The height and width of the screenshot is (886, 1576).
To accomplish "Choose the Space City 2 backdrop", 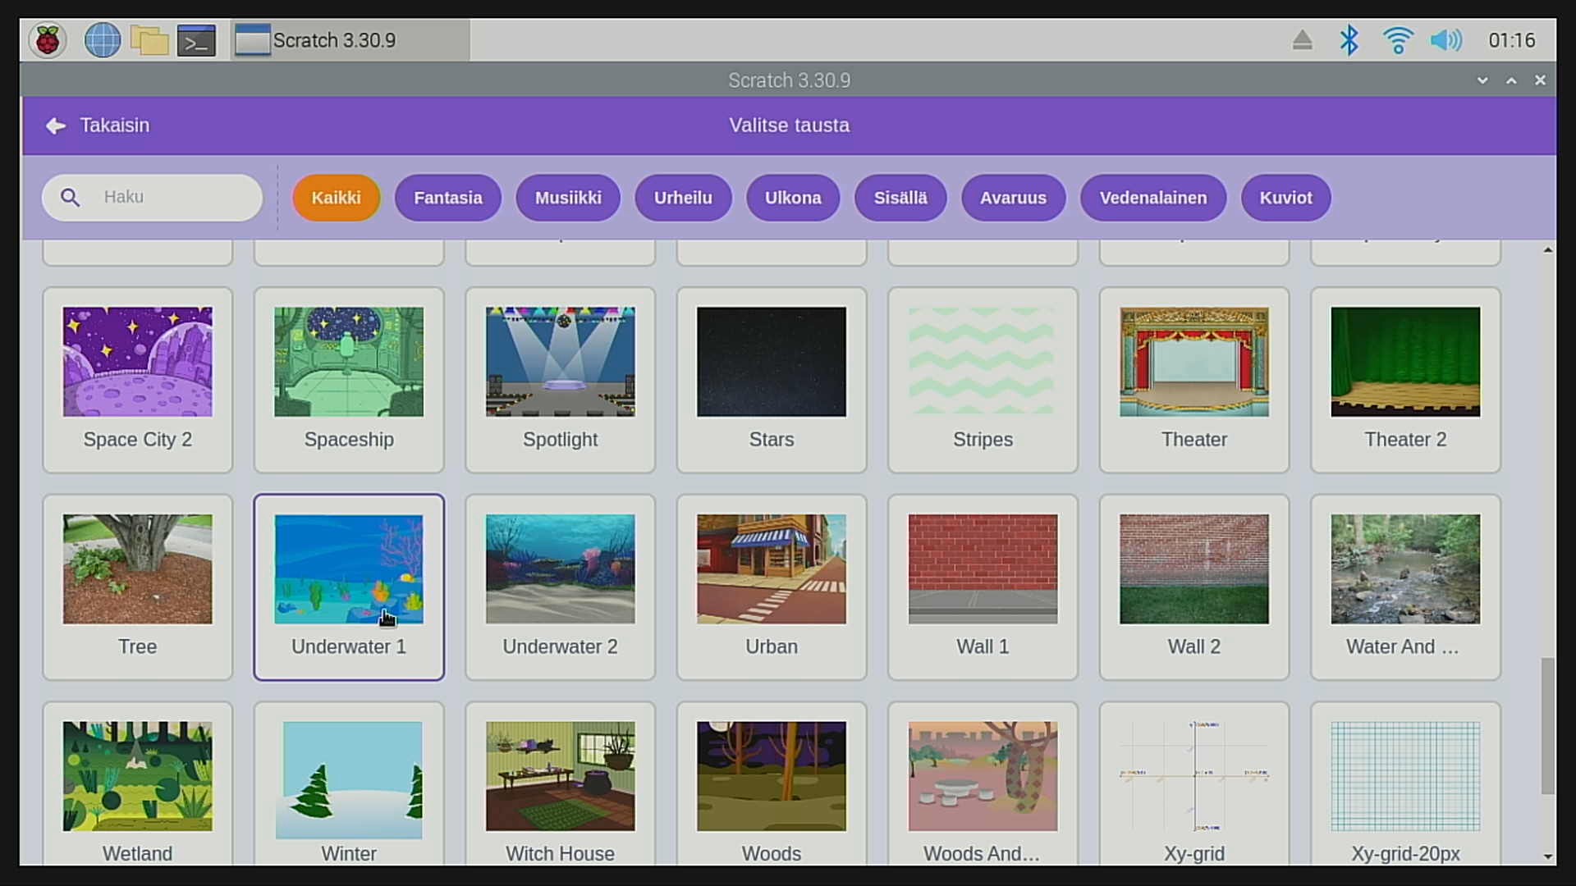I will (138, 380).
